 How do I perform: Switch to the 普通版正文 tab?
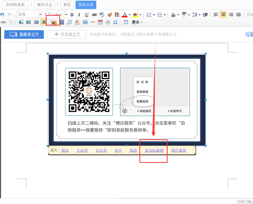[24, 34]
